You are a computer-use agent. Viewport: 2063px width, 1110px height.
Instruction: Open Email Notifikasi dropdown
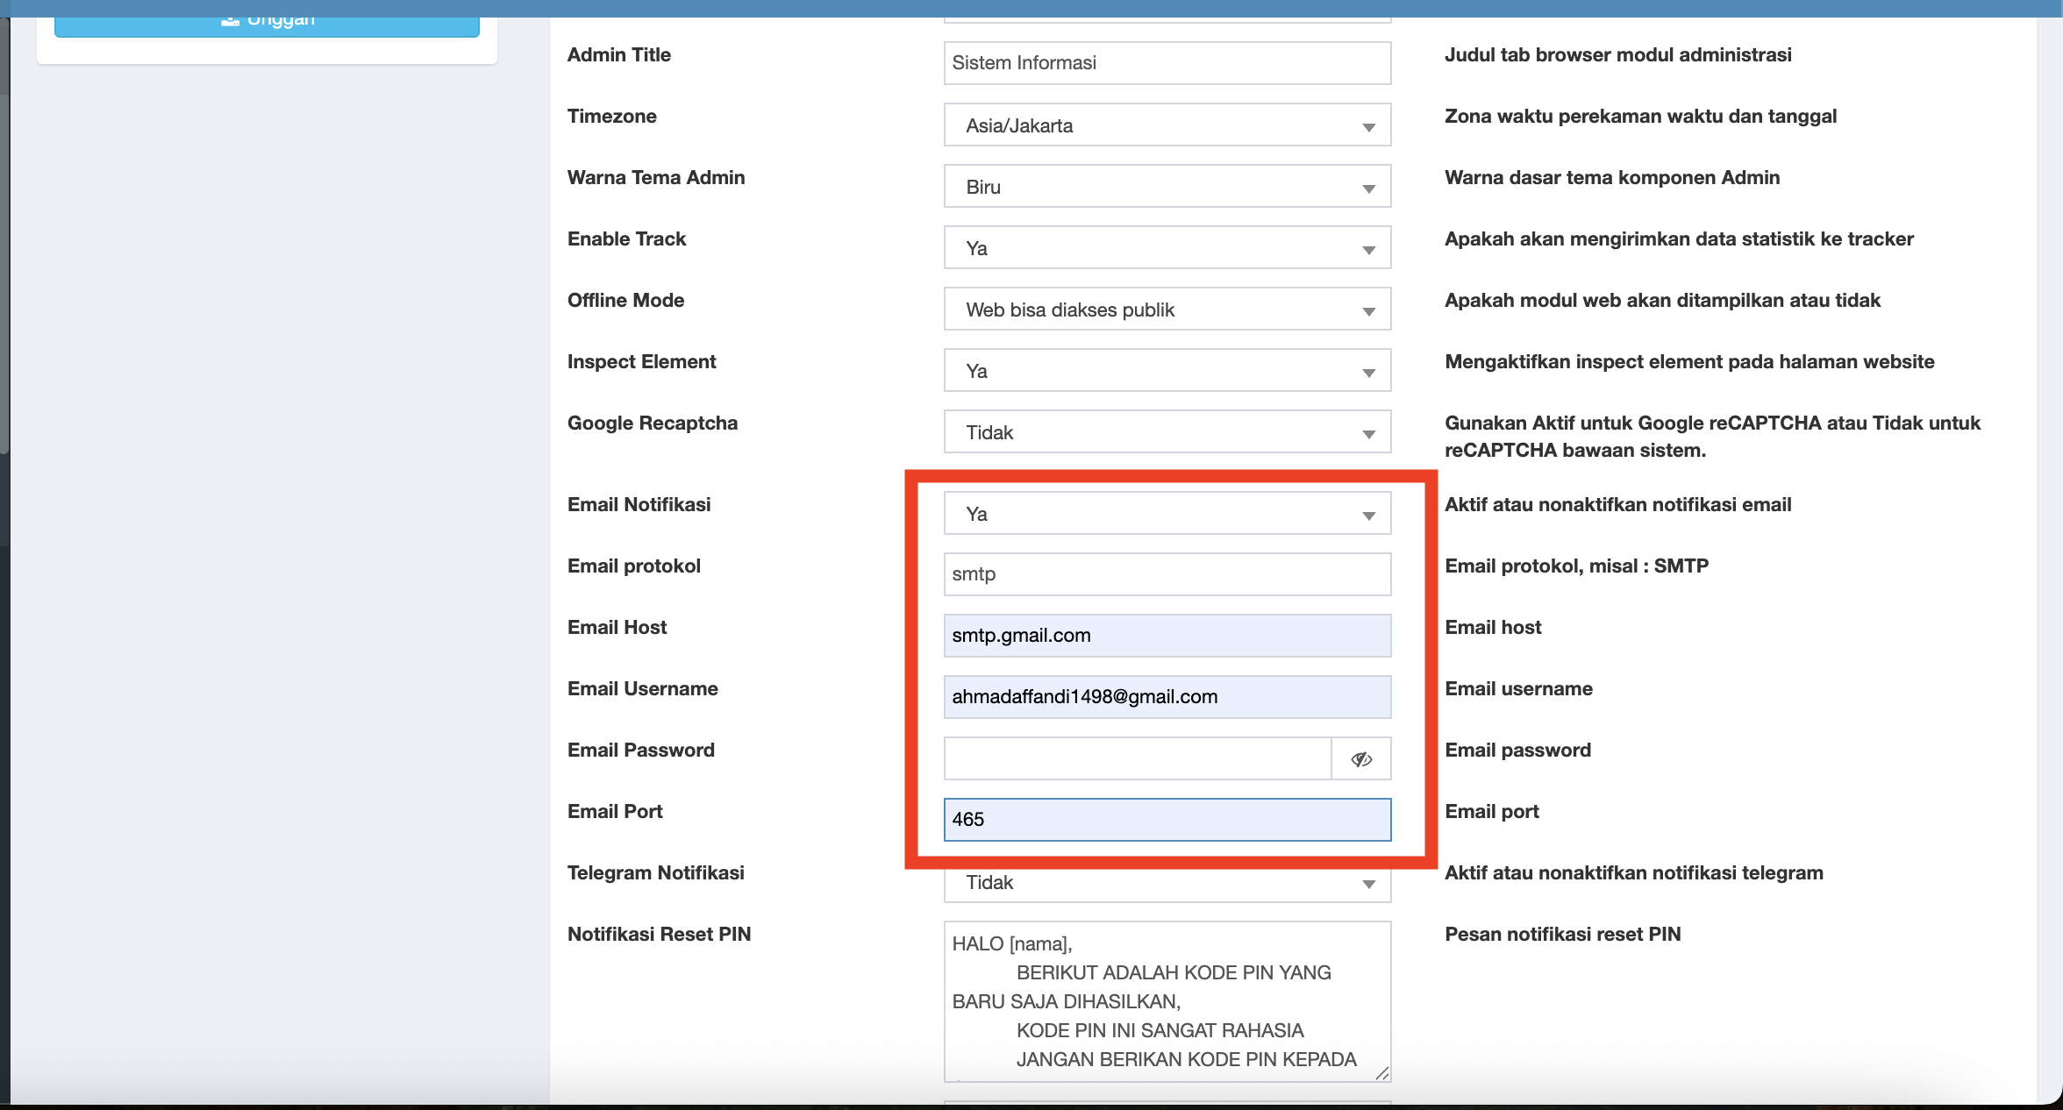[x=1166, y=514]
